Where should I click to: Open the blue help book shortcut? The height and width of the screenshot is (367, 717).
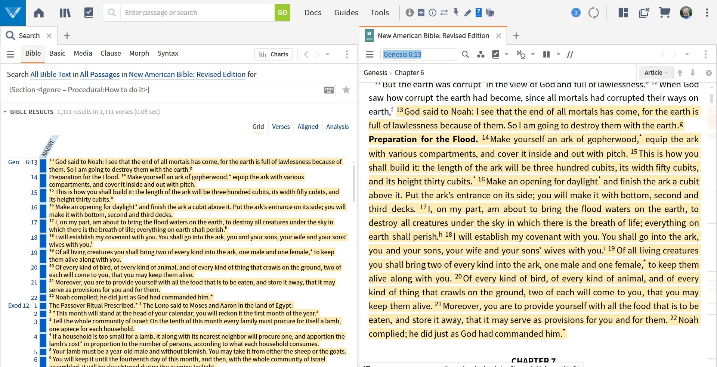tap(479, 12)
